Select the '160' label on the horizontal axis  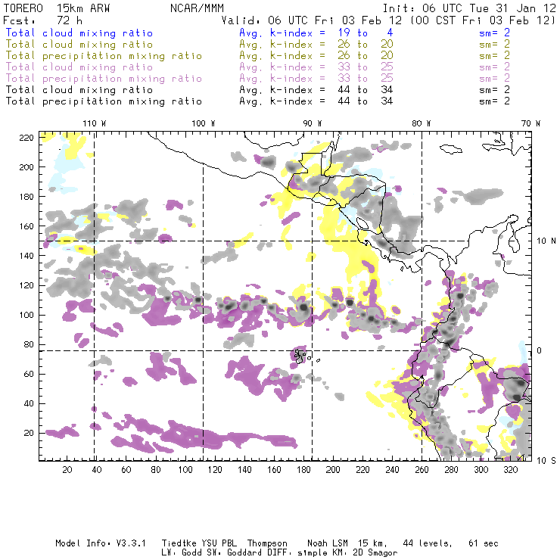[x=274, y=470]
